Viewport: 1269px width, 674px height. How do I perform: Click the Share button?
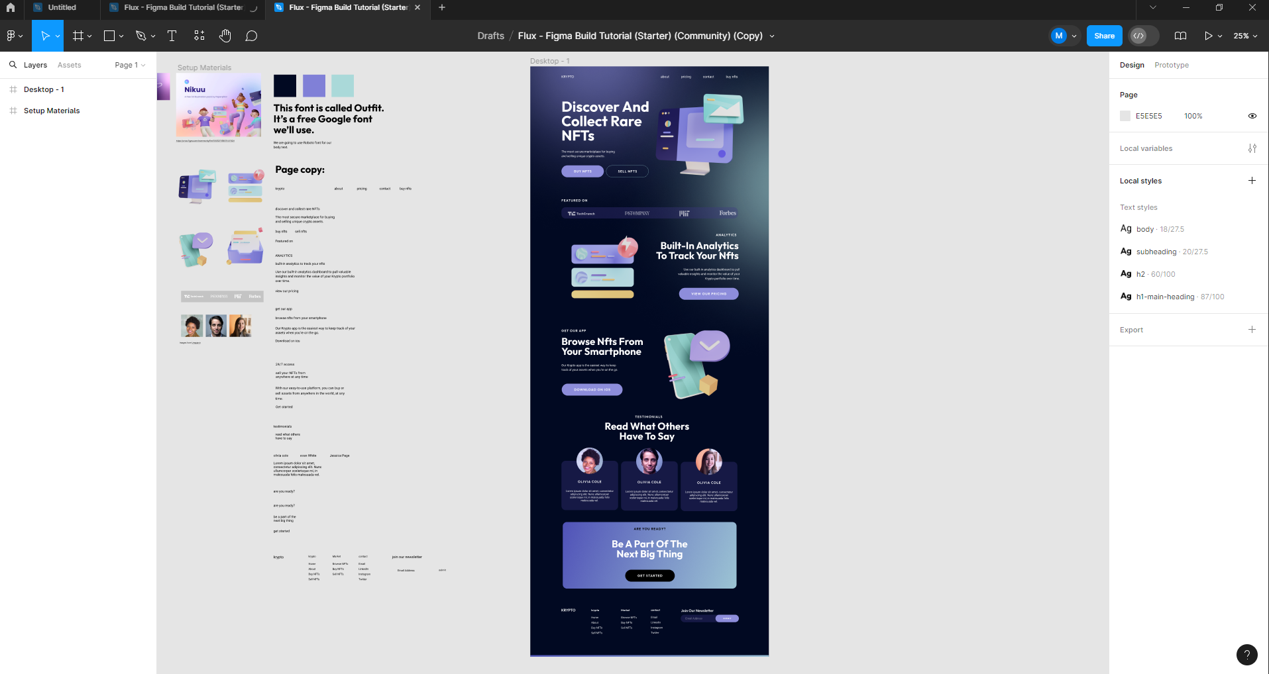[1104, 36]
